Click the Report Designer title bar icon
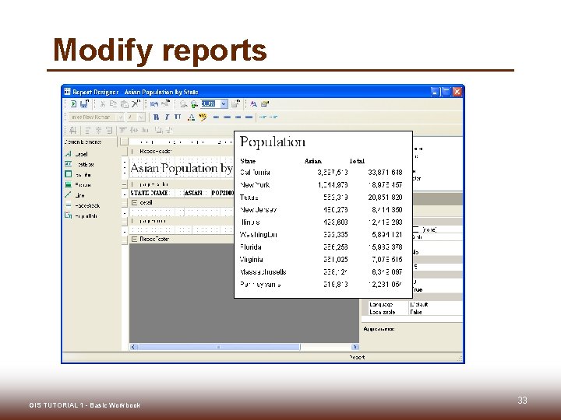 pos(67,92)
